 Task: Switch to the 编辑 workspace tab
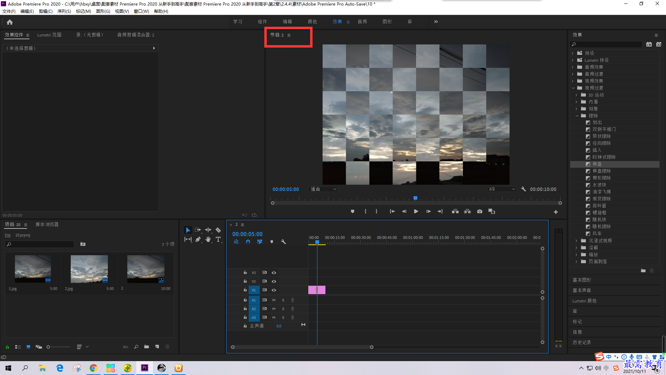point(287,22)
